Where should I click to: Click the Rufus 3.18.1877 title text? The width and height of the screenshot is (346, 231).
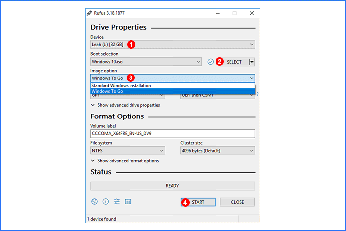point(109,13)
